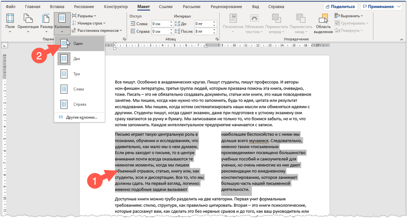Choose the Один single-column layout
Screen dimensions: 407x218
click(x=79, y=43)
